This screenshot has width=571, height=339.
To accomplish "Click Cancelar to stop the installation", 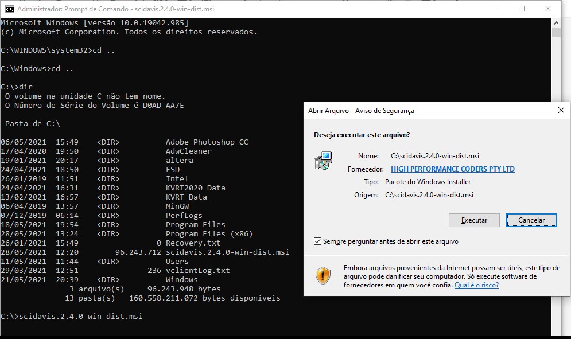I will (x=531, y=220).
